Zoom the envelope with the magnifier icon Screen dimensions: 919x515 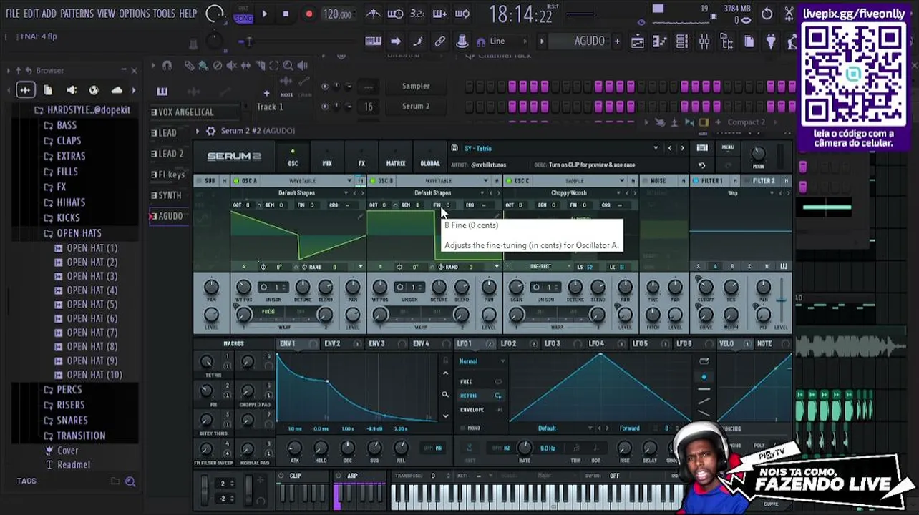click(x=445, y=394)
